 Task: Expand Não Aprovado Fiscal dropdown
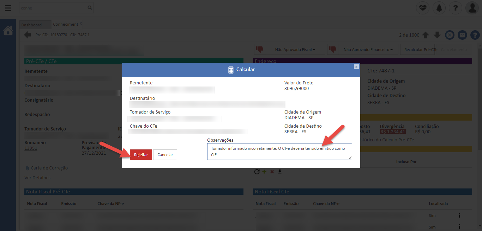pyautogui.click(x=295, y=50)
